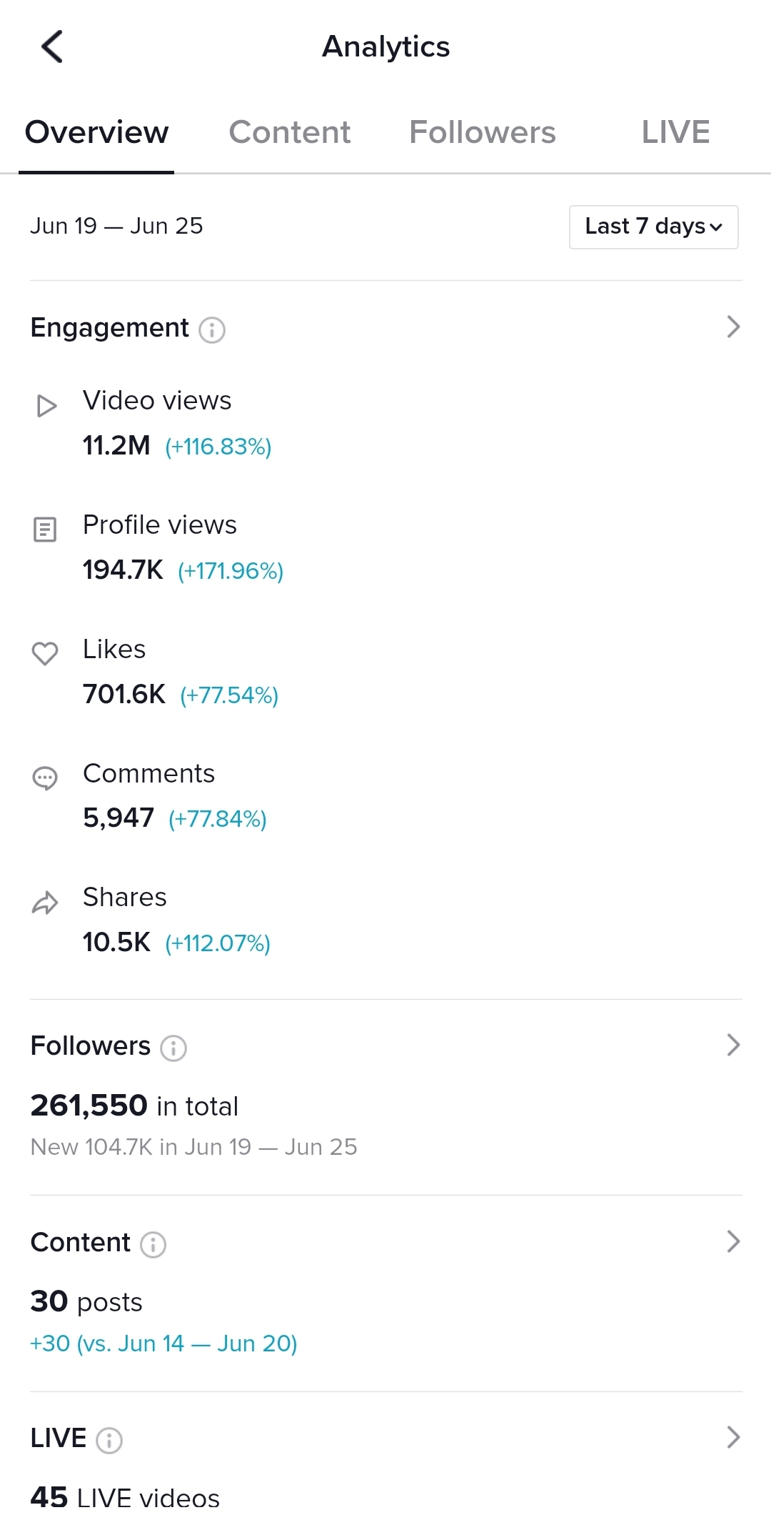Tap the LIVE section info icon
Viewport: 771px width, 1515px height.
pyautogui.click(x=109, y=1441)
